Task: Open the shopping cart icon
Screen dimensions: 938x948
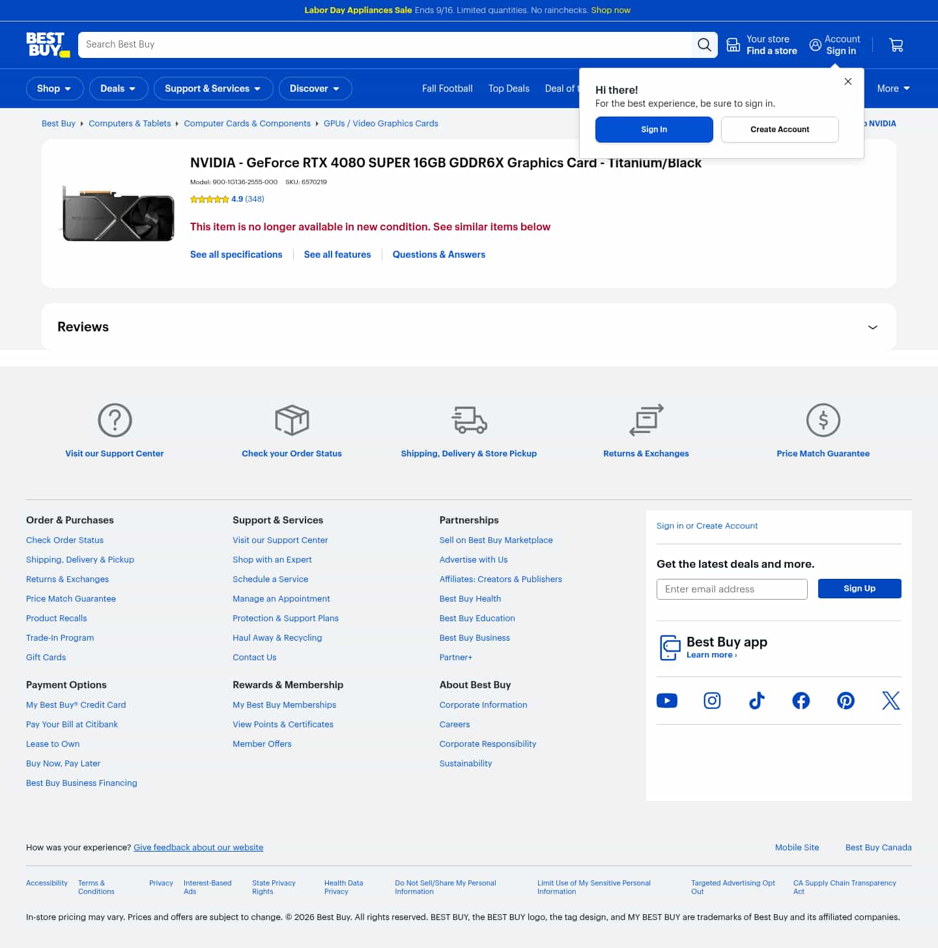Action: [896, 45]
